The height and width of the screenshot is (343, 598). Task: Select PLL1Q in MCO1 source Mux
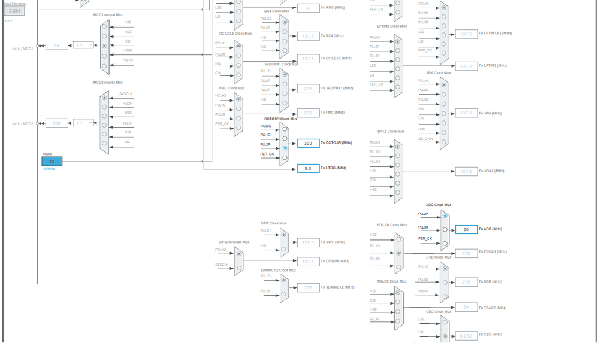(x=104, y=66)
